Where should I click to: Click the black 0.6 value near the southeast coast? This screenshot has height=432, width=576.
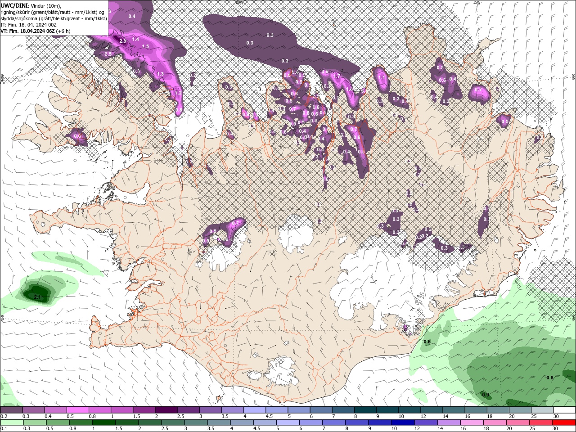[x=427, y=342]
